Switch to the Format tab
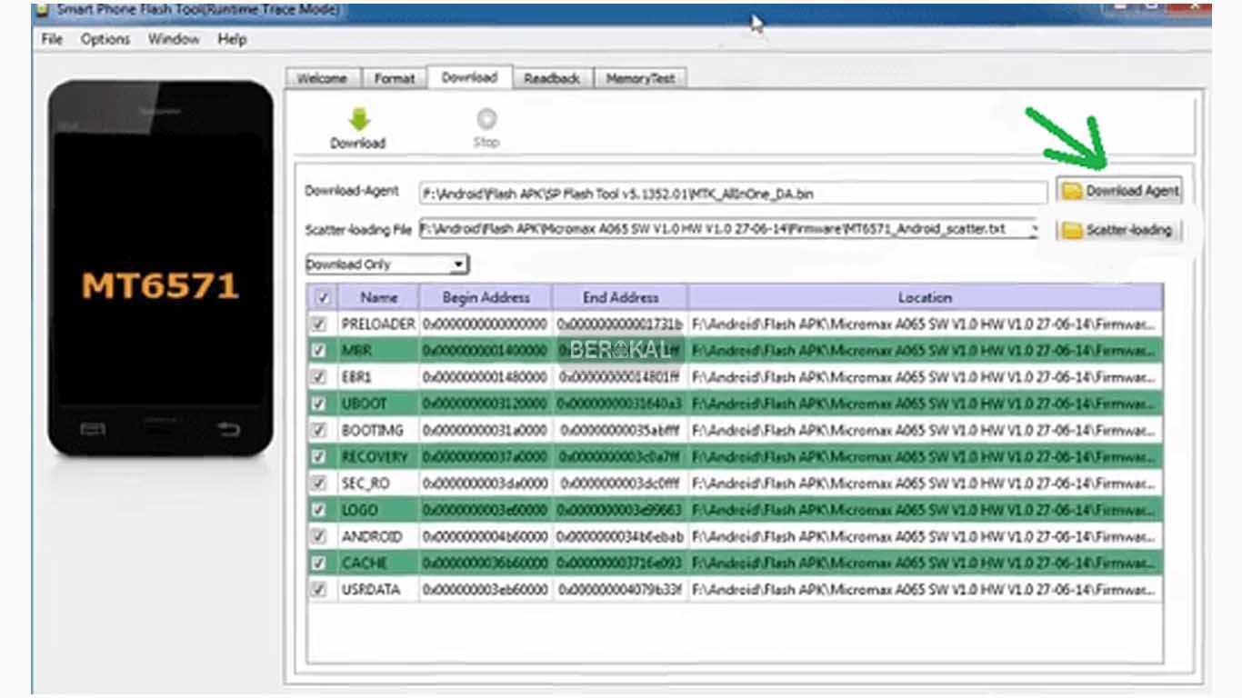The image size is (1242, 698). [x=395, y=79]
